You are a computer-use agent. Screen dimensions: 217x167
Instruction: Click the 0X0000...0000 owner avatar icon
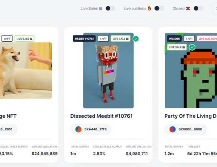point(172,129)
